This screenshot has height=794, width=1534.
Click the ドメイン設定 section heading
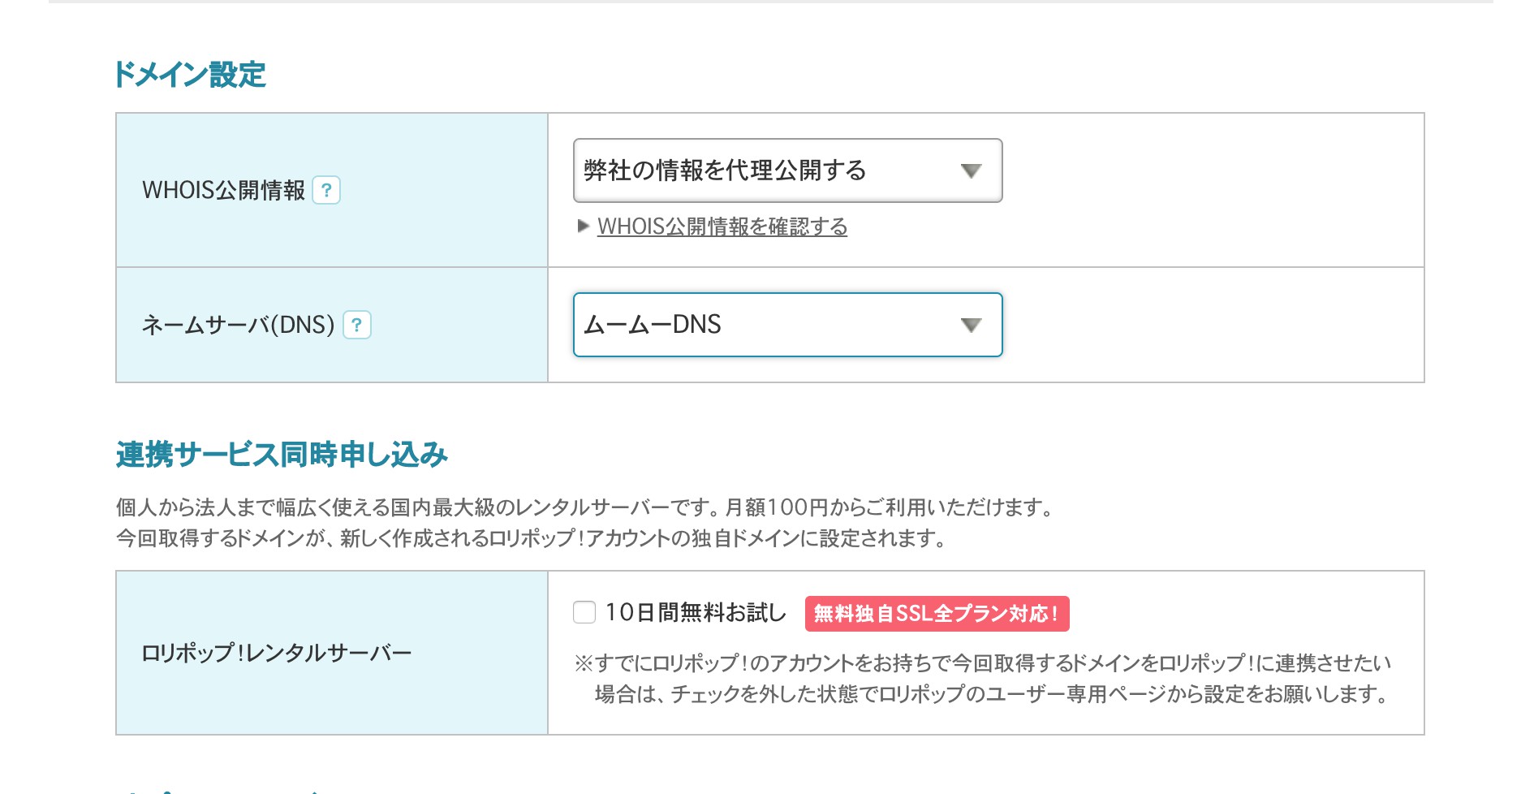click(x=190, y=75)
